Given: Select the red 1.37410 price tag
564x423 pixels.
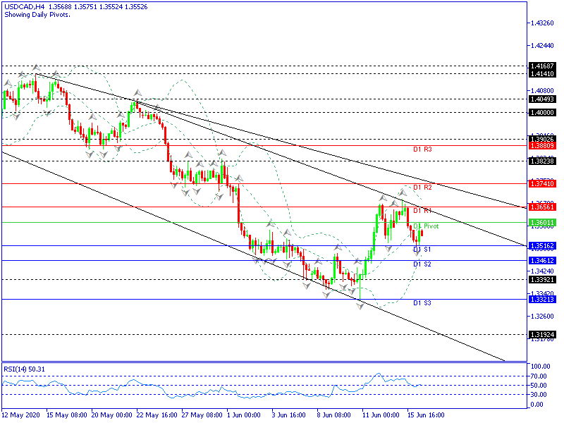Looking at the screenshot, I should [541, 183].
